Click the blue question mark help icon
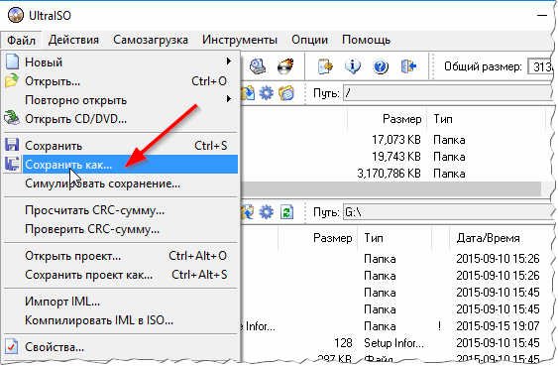Screen dimensions: 558x366 tap(381, 66)
